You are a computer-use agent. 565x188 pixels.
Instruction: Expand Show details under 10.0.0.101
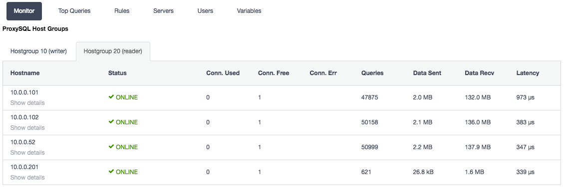(x=27, y=103)
